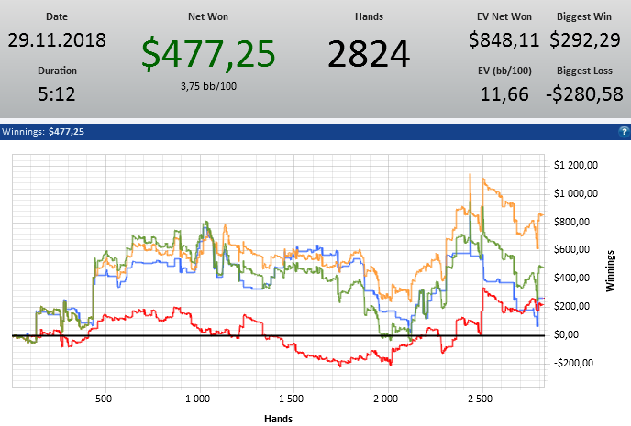Click the 3,75 bb/100 win rate text
This screenshot has height=426, width=631.
[208, 86]
